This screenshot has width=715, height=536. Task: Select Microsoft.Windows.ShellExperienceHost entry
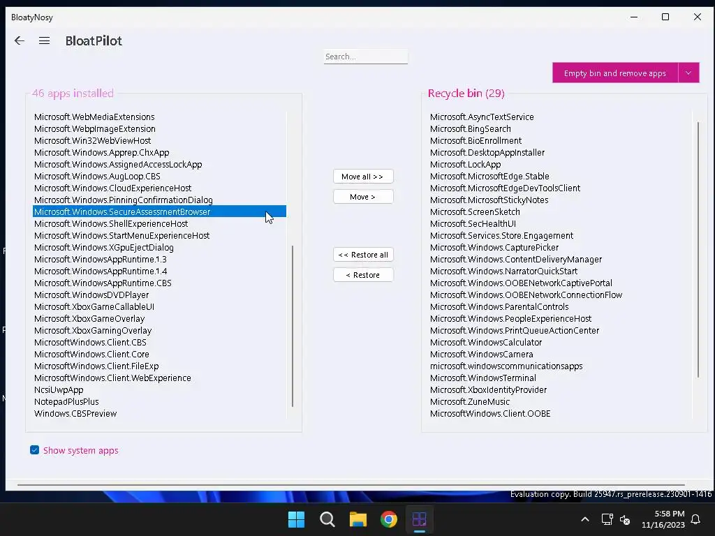click(159, 223)
